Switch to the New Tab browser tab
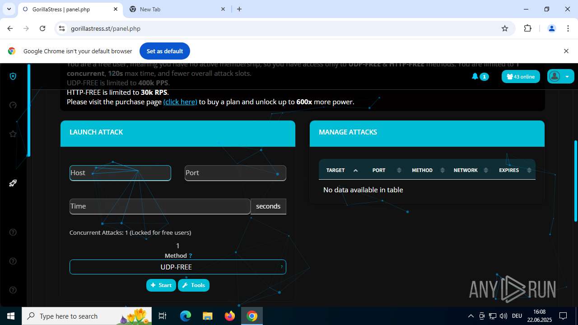Screen dimensions: 578x325 point(177,9)
